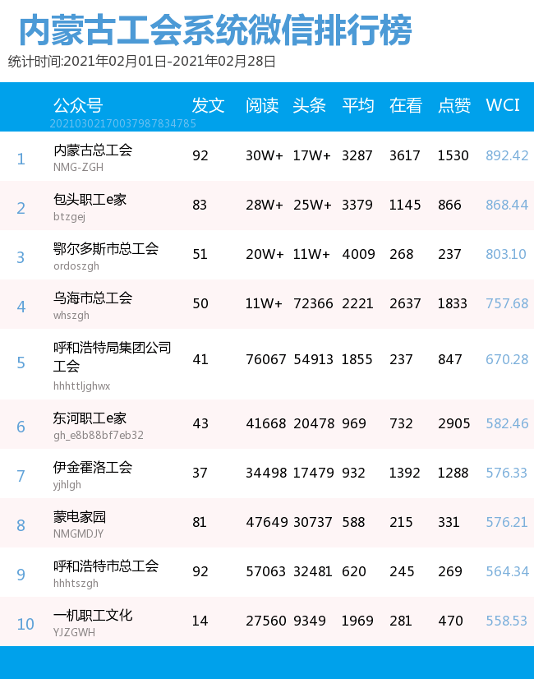This screenshot has width=534, height=679.
Task: Select the account name 乌海市总工会
Action: [93, 298]
